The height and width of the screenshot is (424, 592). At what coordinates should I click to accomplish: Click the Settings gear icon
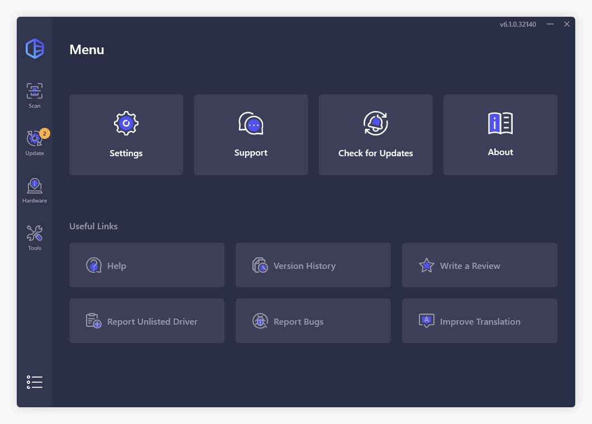click(126, 123)
